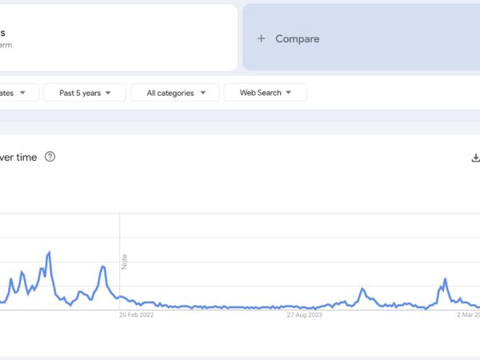Click the Compare text to add term
This screenshot has height=360, width=480.
(x=298, y=39)
